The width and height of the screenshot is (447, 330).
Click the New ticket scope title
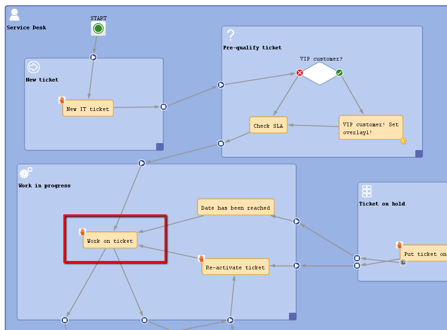click(42, 80)
